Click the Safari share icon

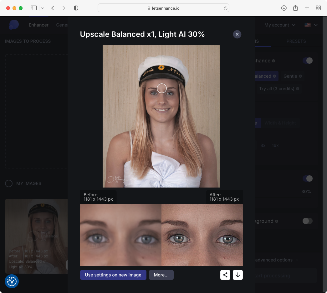tap(295, 8)
